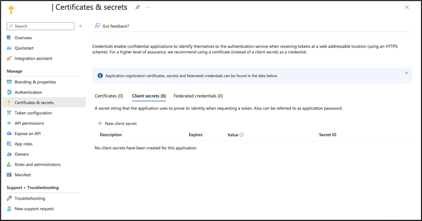Click the Support + Troubleshooting heading
422x221 pixels.
(33, 188)
